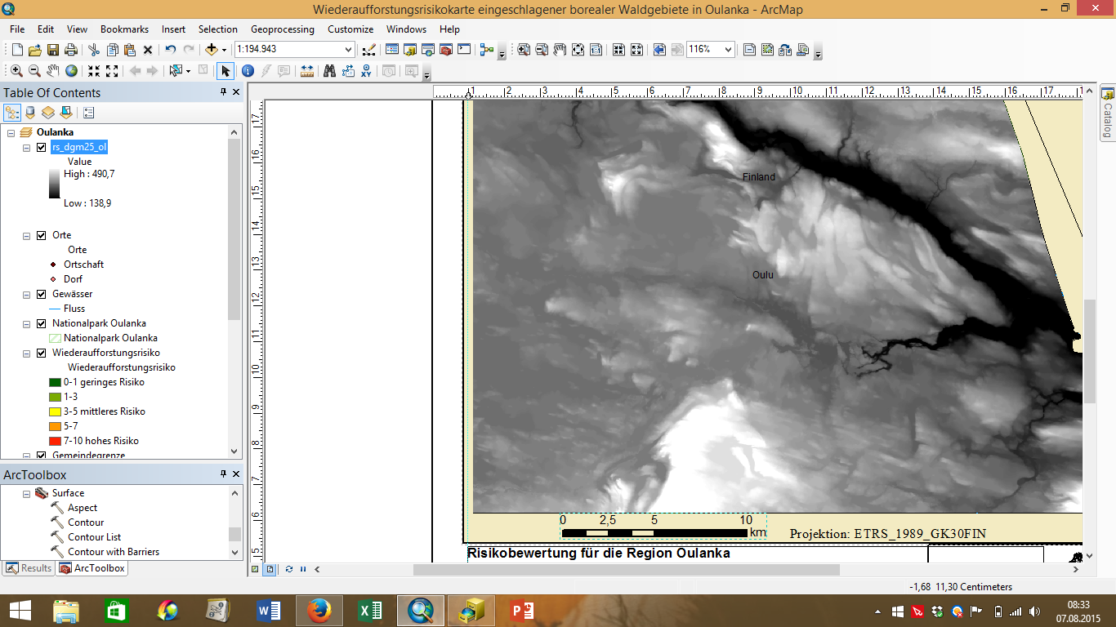Zoom to Full Extent globe
Image resolution: width=1116 pixels, height=627 pixels.
72,71
